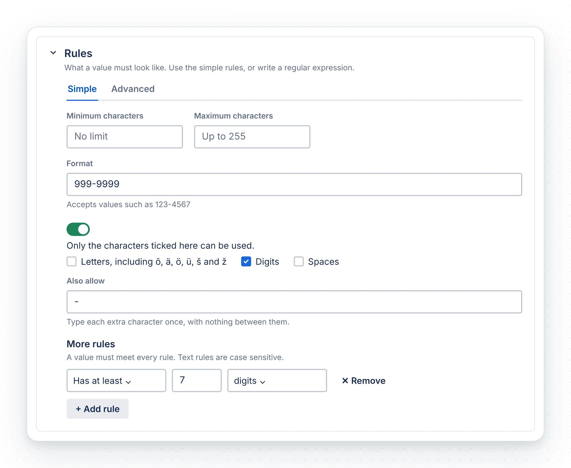The width and height of the screenshot is (571, 468).
Task: Click the Also allow text field
Action: [x=294, y=302]
